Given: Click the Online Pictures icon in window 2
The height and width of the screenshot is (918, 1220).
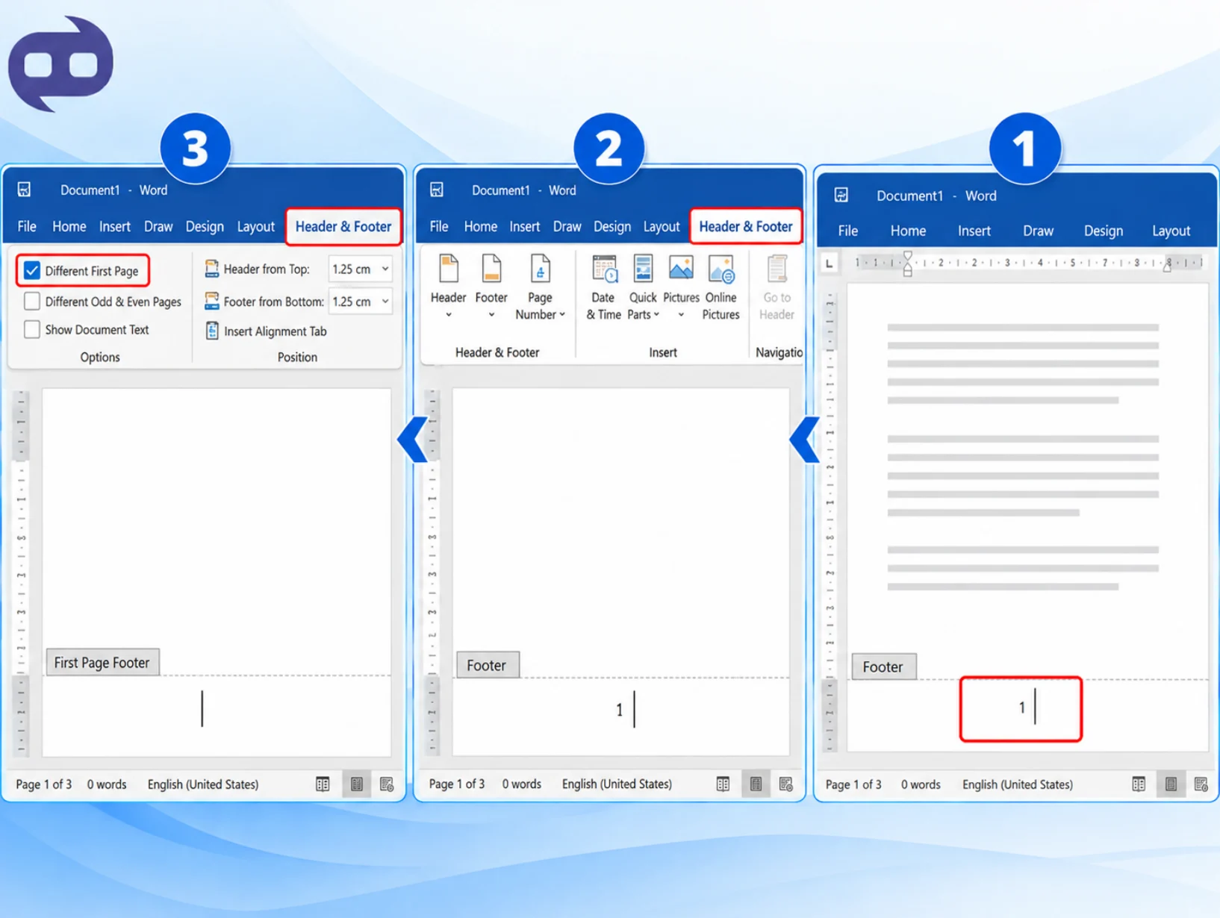Looking at the screenshot, I should click(x=721, y=269).
